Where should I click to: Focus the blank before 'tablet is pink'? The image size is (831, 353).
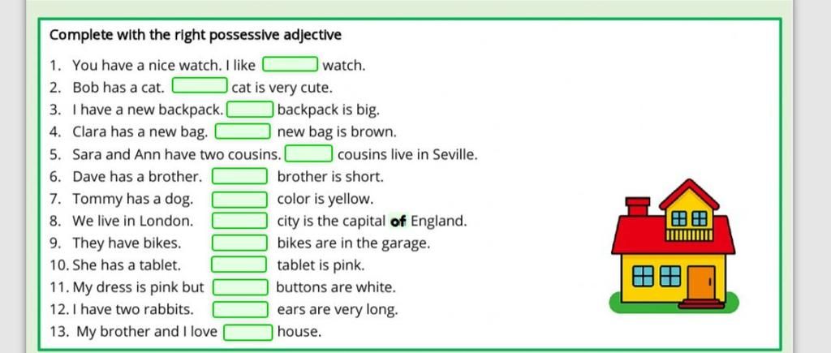(x=239, y=264)
